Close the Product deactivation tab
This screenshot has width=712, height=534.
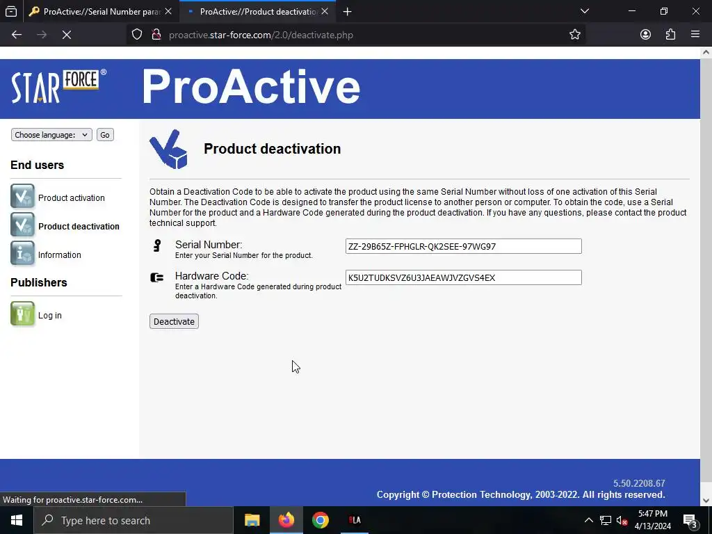[325, 11]
